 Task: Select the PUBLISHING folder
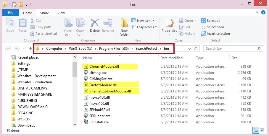pos(24,100)
